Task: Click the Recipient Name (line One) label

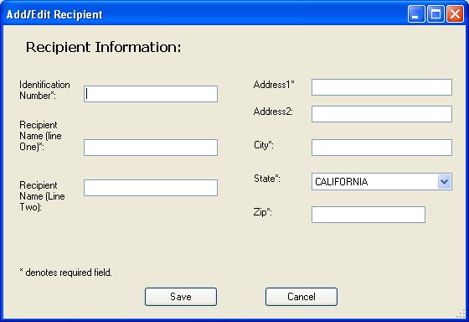Action: click(x=40, y=136)
